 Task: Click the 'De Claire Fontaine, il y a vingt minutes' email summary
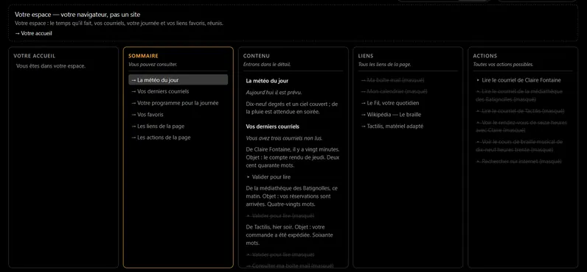[293, 157]
